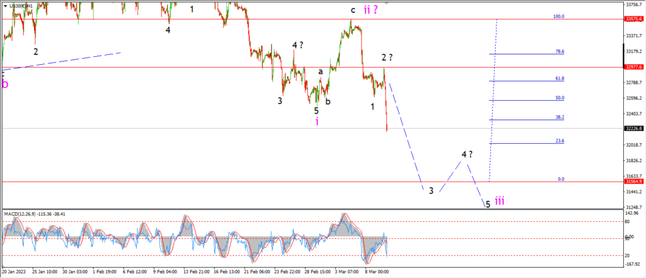The image size is (646, 278).
Task: Click the MACD(12,26,9) indicator label
Action: pyautogui.click(x=20, y=214)
